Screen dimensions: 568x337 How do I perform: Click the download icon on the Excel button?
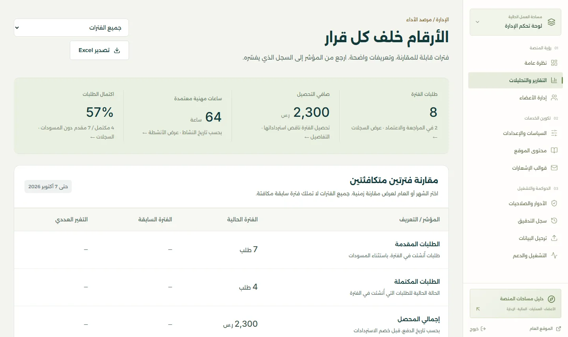pos(117,50)
